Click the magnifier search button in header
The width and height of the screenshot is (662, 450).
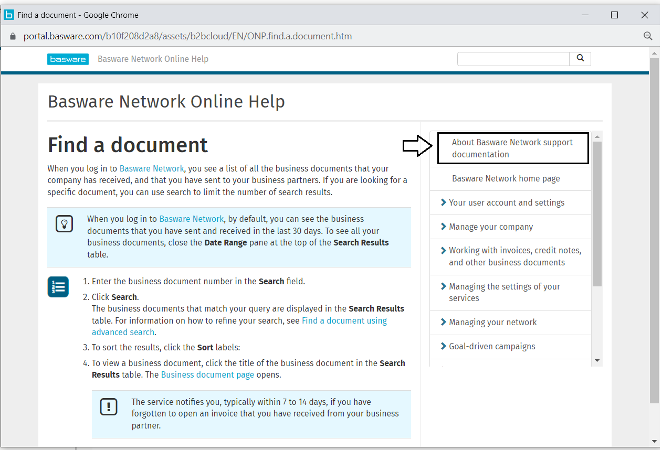pos(580,59)
